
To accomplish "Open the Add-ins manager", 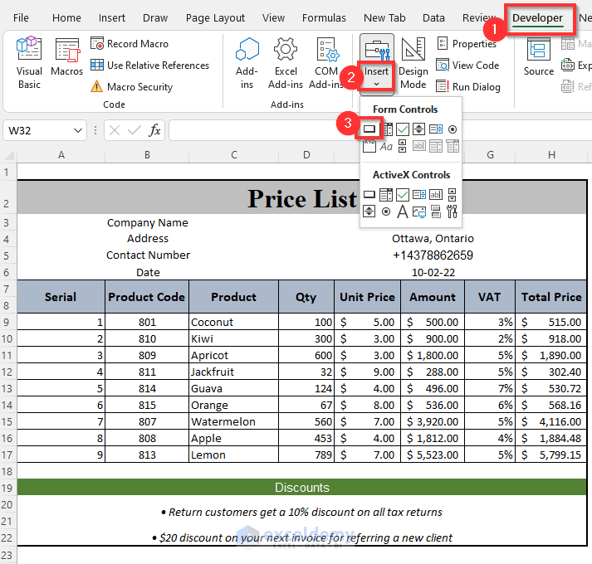I will [247, 63].
